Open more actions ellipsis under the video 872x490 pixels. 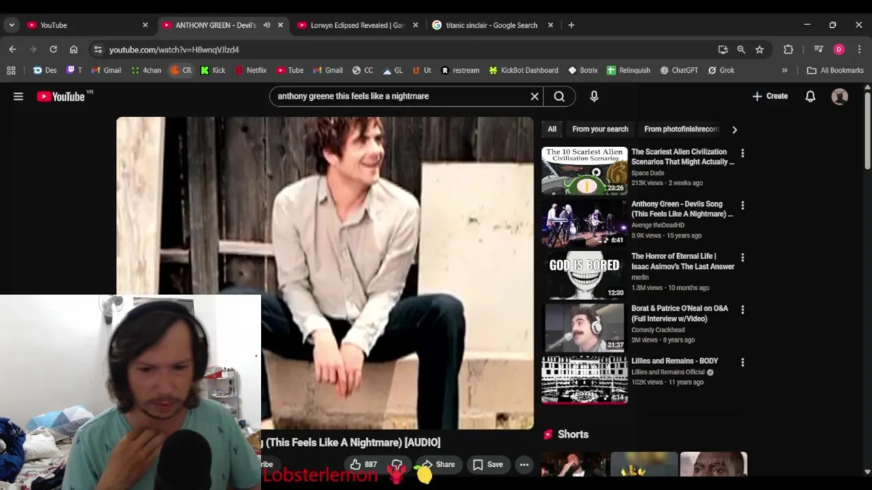click(524, 465)
